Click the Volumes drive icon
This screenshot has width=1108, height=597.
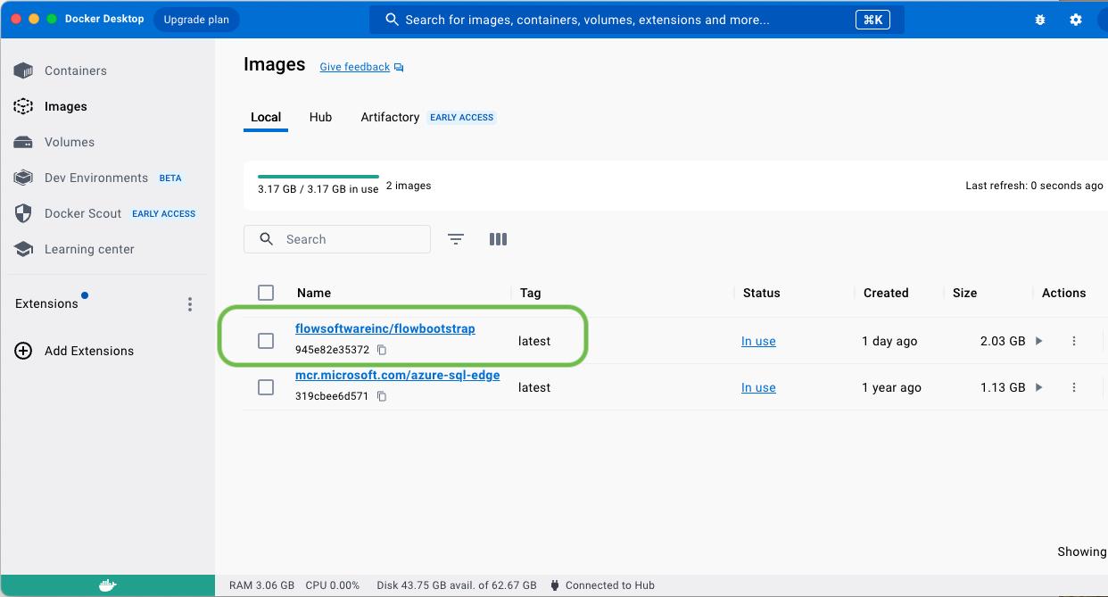point(23,142)
